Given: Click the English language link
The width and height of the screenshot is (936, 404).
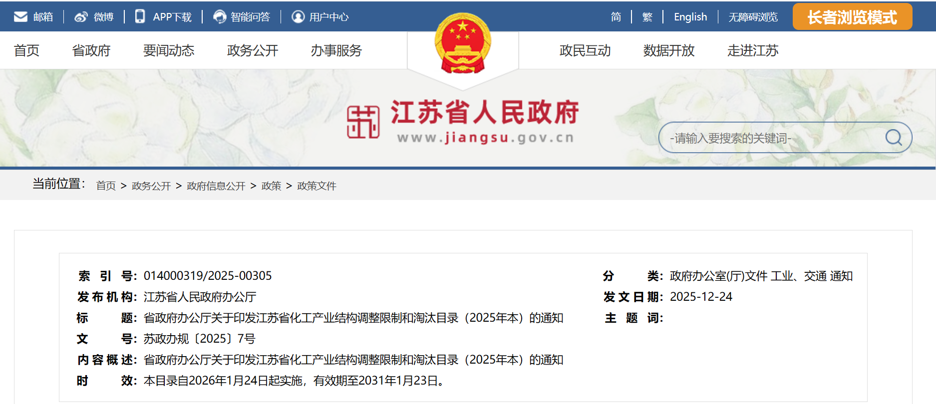Looking at the screenshot, I should [x=690, y=17].
